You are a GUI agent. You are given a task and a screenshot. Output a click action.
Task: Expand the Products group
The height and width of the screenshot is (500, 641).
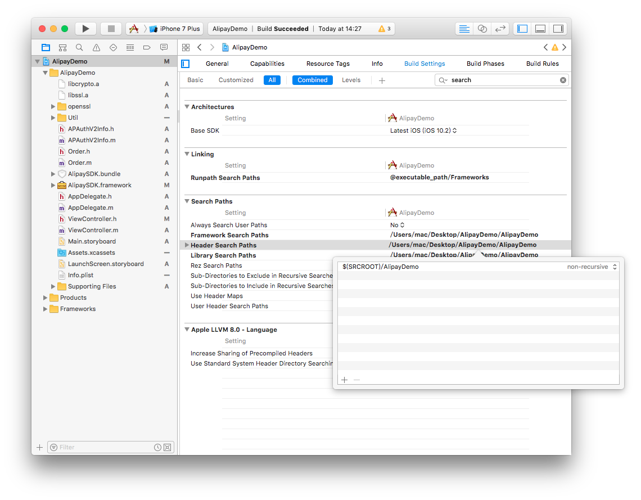pos(45,298)
